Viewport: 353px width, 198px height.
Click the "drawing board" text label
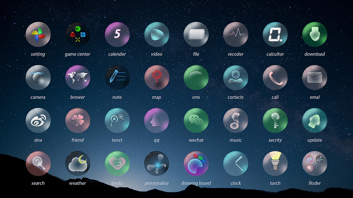point(196,183)
